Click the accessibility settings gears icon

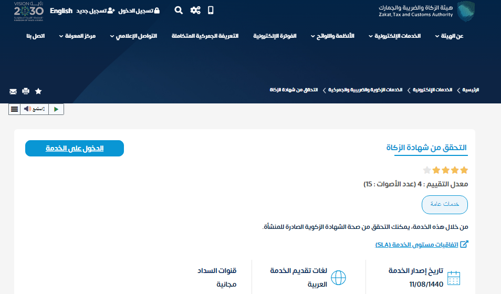click(x=195, y=10)
